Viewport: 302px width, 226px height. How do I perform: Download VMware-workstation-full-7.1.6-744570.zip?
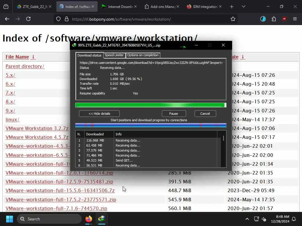[x=56, y=208]
